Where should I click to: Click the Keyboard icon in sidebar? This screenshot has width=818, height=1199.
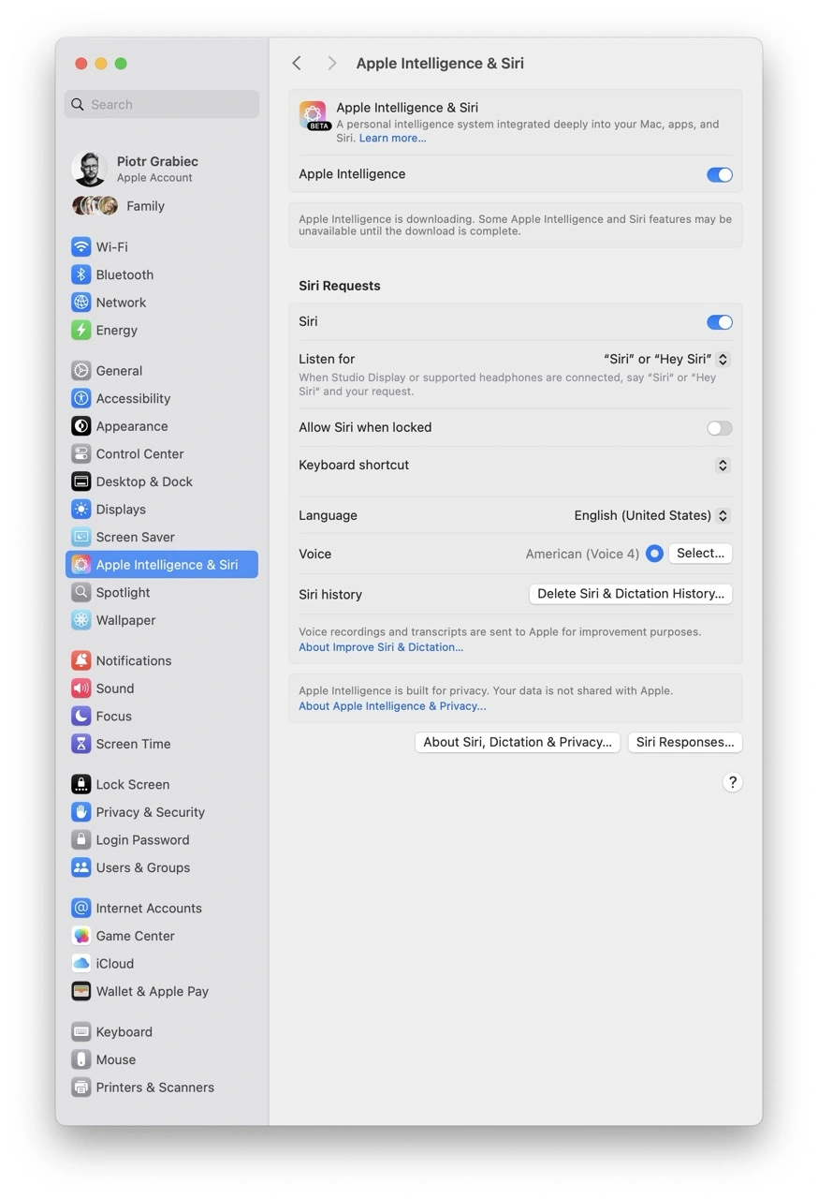tap(81, 1031)
